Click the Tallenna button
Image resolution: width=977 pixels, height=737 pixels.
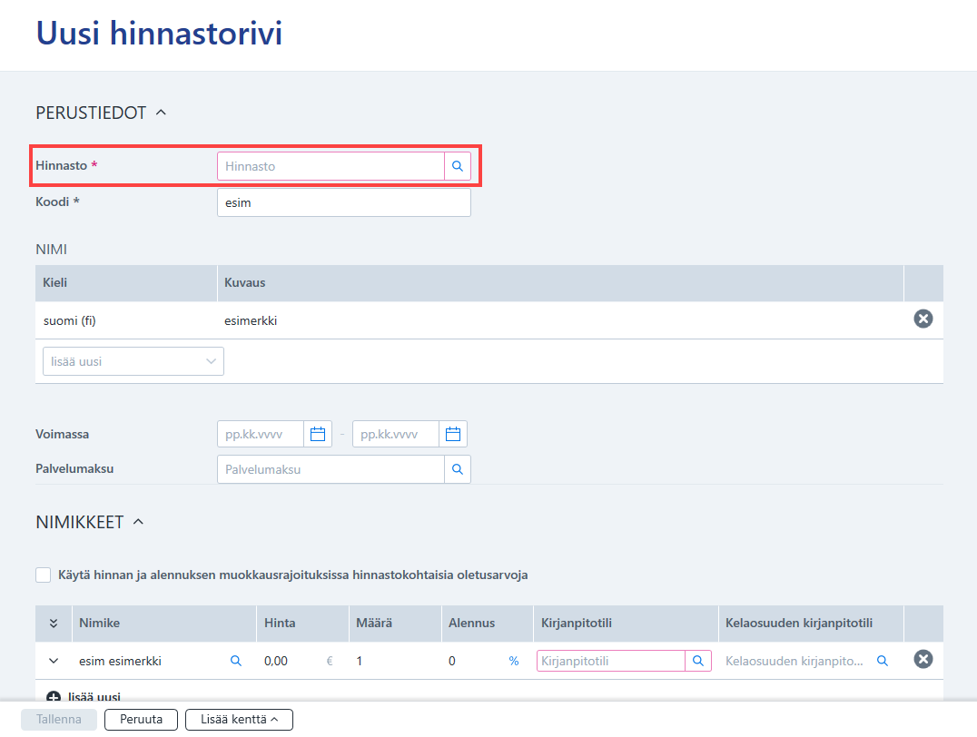59,720
